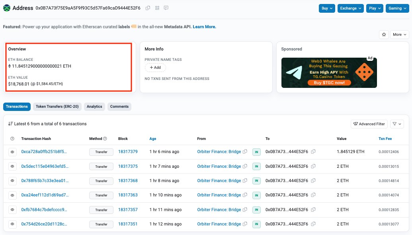
Task: Copy To address in block 18317363 row
Action: pos(313,195)
